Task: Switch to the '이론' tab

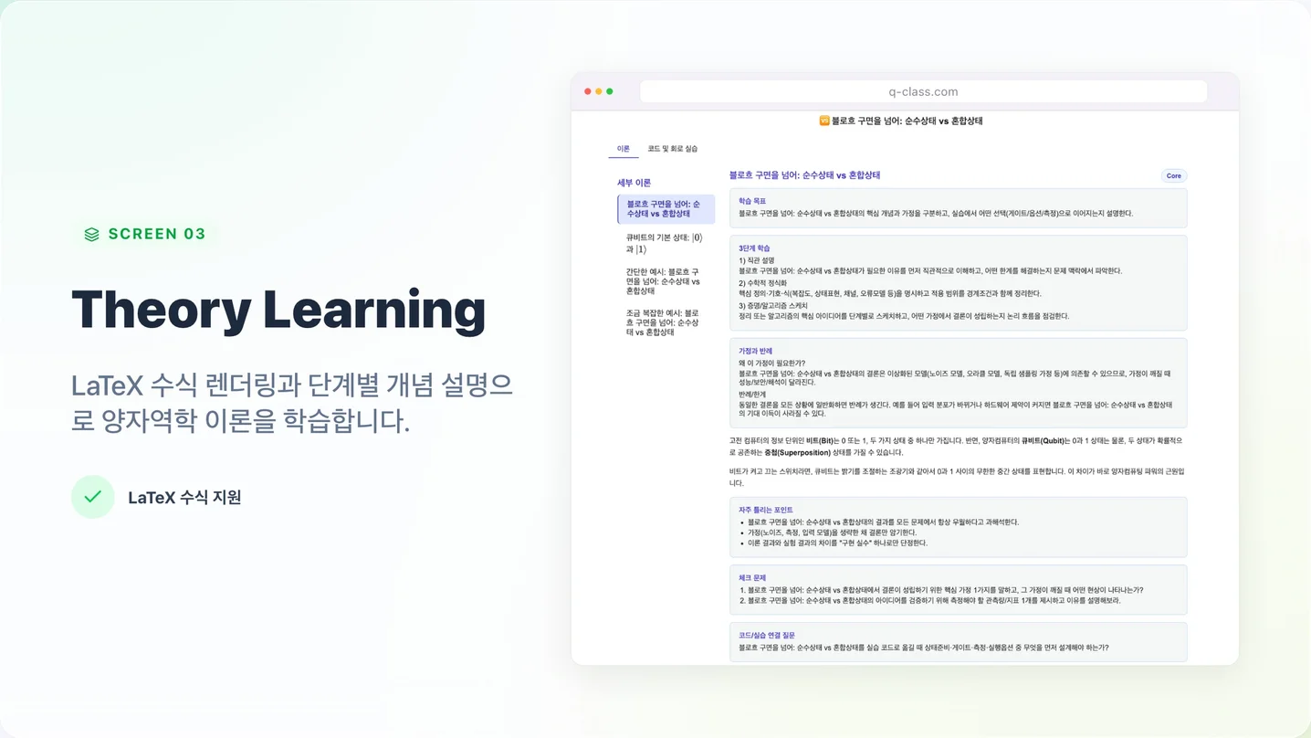Action: pyautogui.click(x=624, y=148)
